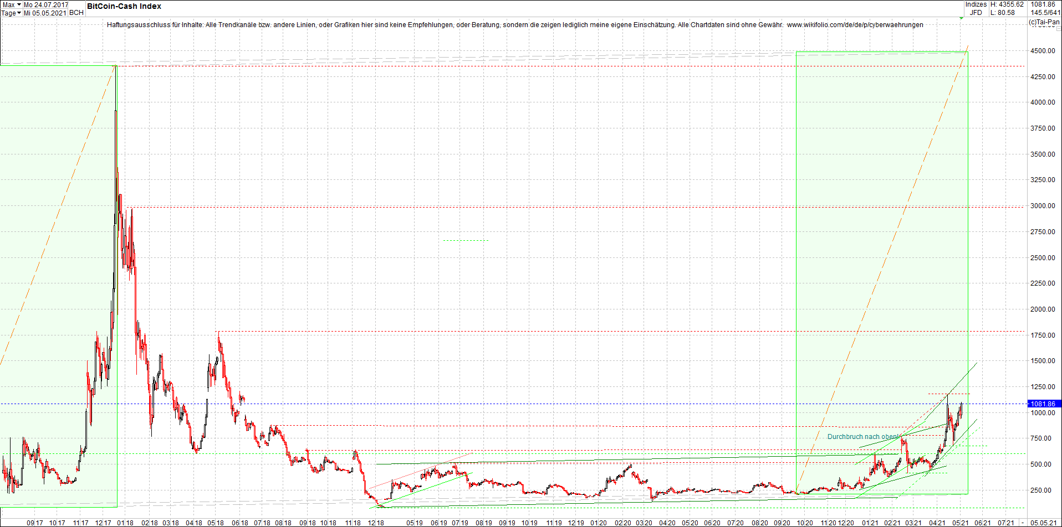Select the JFD data source label
Image resolution: width=1062 pixels, height=527 pixels.
976,12
